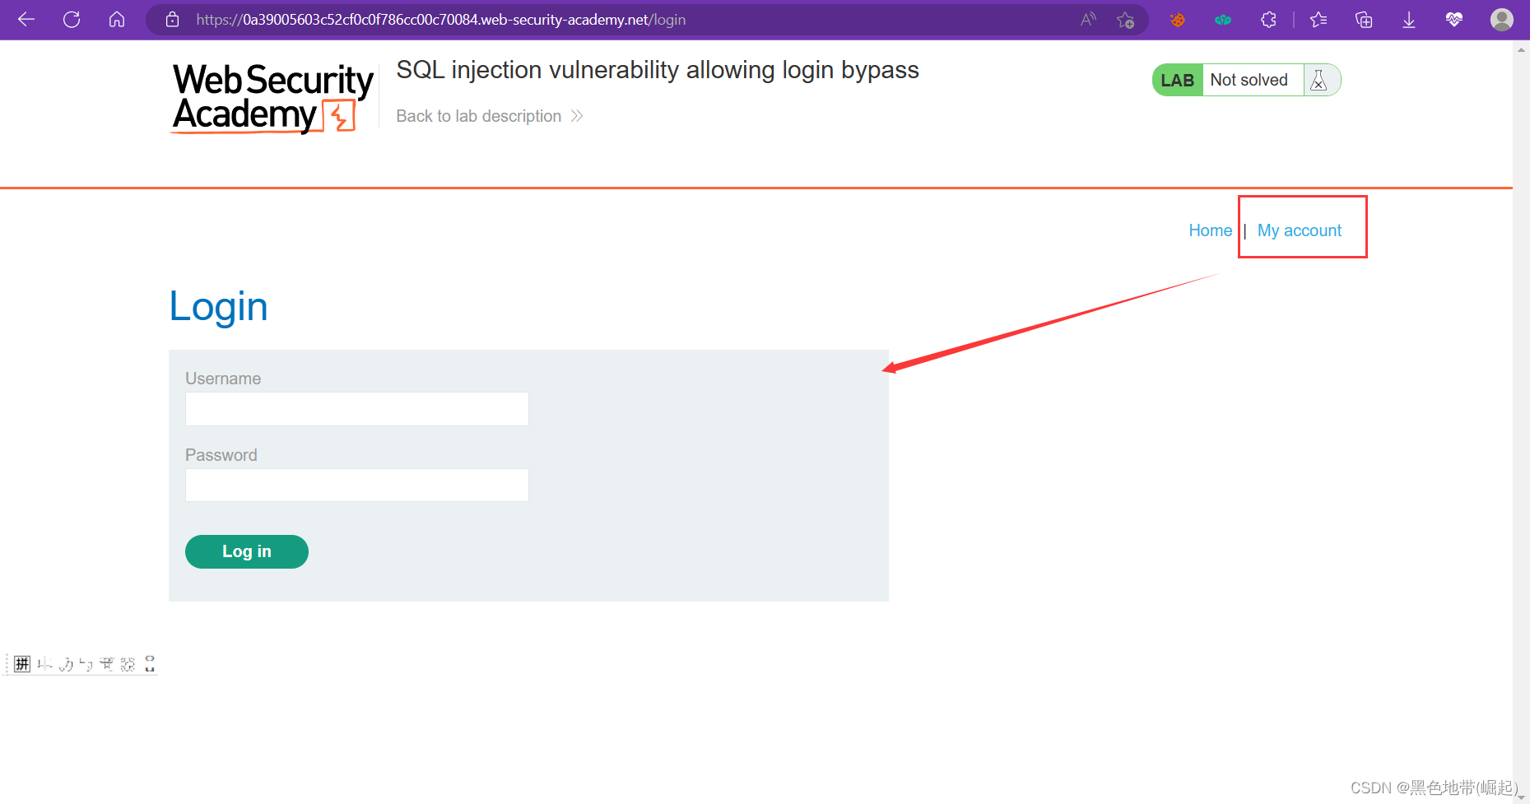The height and width of the screenshot is (804, 1530).
Task: Open the Extensions puzzle menu
Action: point(1268,20)
